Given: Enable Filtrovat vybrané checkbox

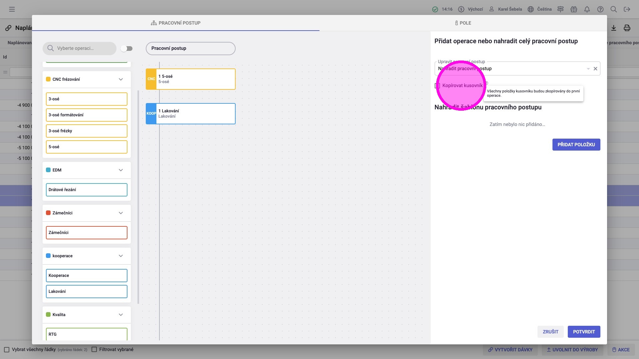Looking at the screenshot, I should click(94, 349).
